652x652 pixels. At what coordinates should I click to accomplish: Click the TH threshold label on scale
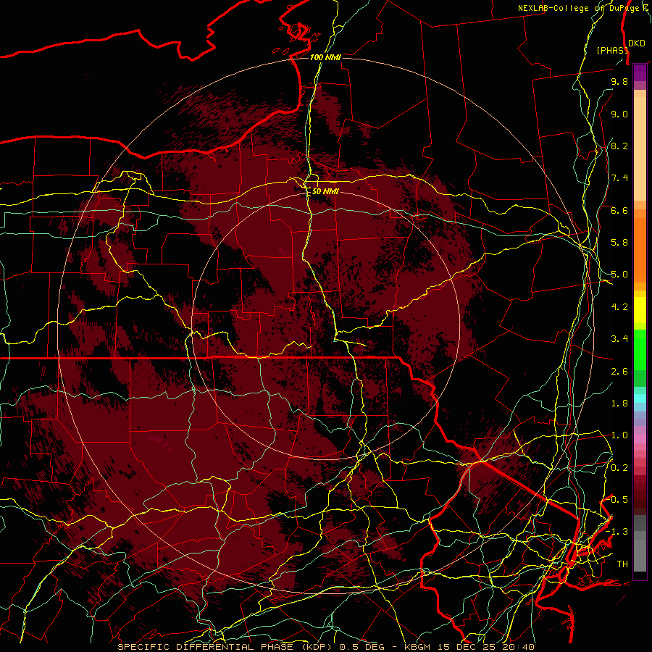pyautogui.click(x=622, y=564)
